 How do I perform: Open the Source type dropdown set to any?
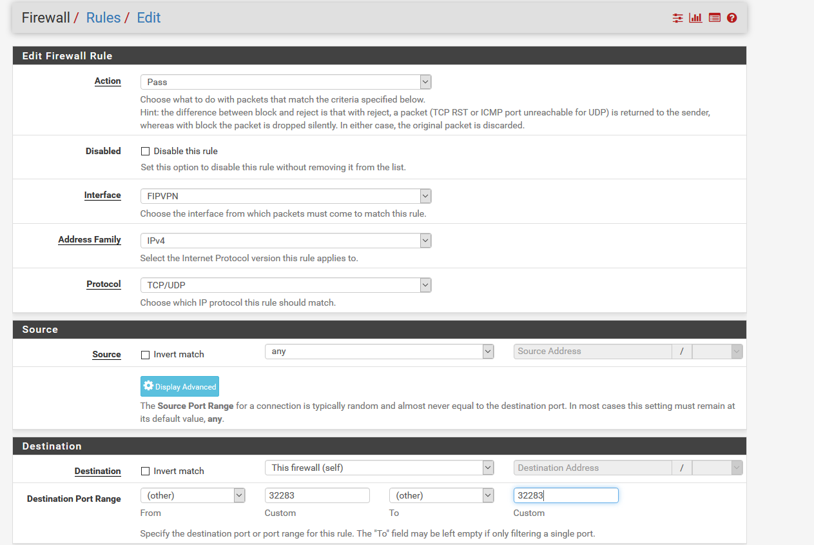point(379,352)
